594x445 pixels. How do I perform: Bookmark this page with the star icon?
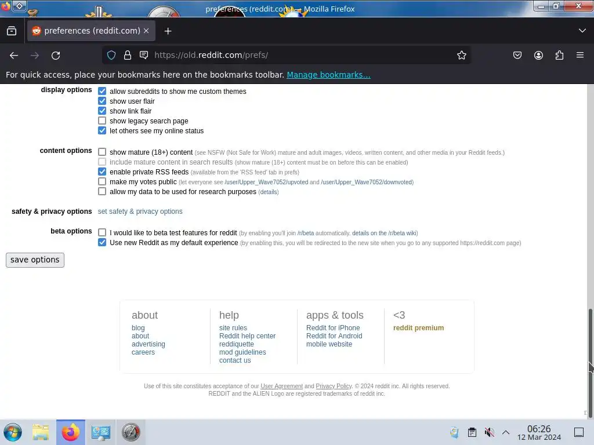coord(461,55)
